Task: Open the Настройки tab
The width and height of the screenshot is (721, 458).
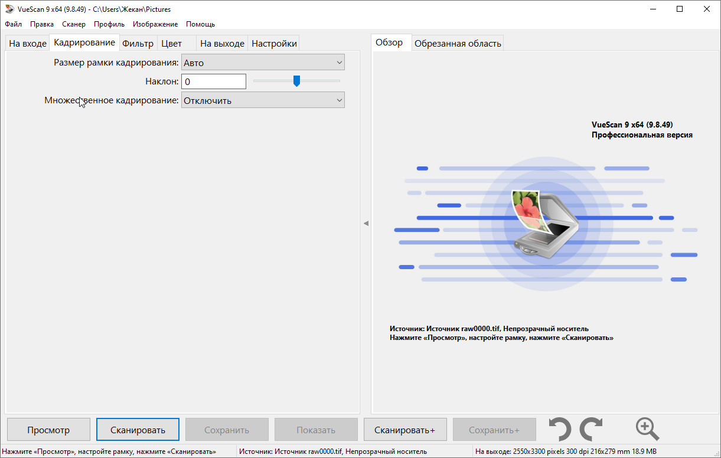Action: coord(274,44)
